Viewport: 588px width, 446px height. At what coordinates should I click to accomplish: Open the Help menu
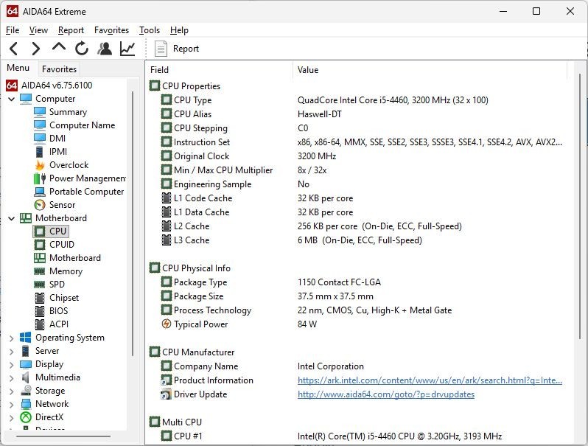click(179, 30)
